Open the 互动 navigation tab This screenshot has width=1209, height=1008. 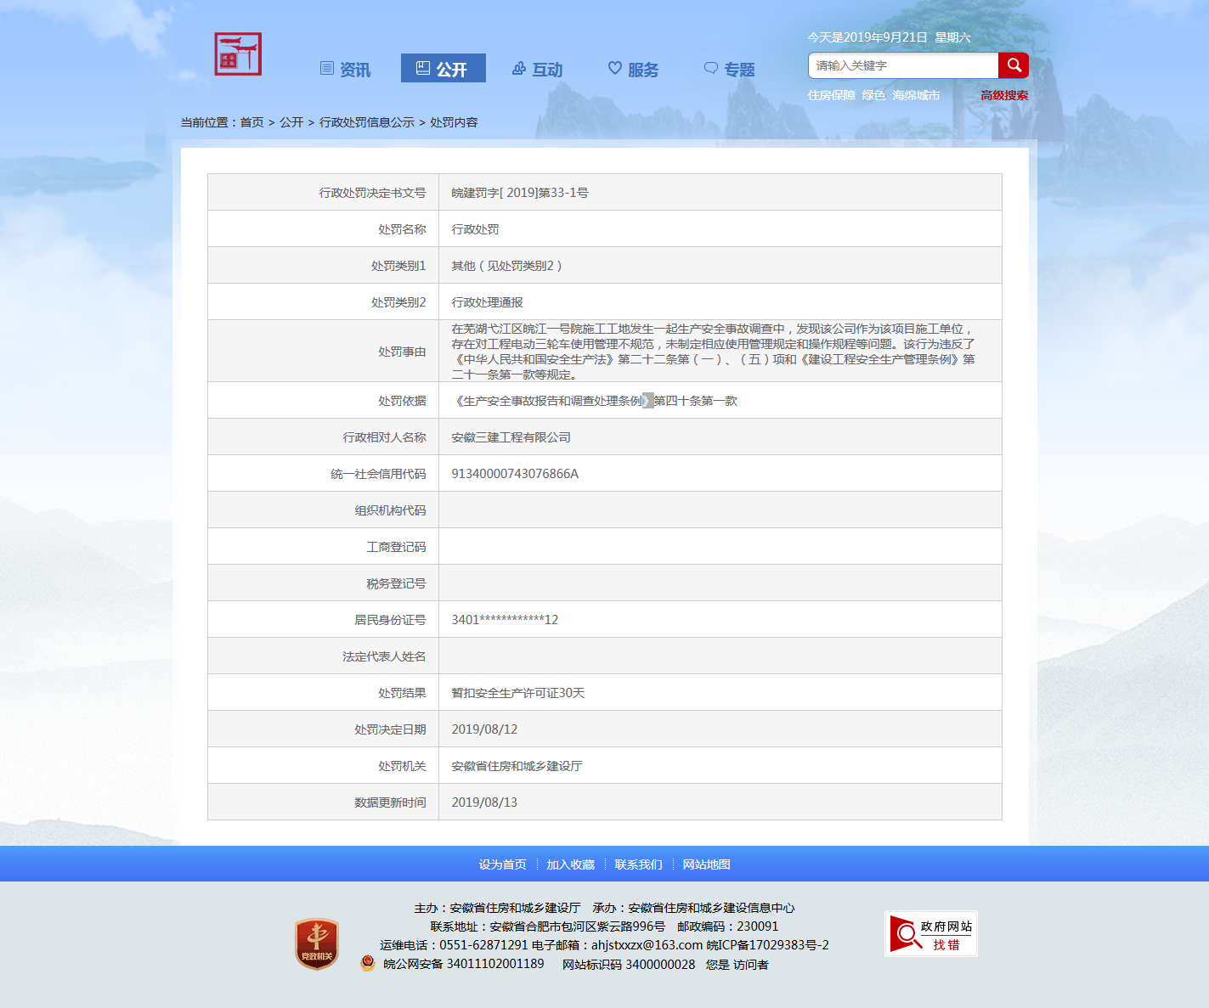tap(538, 69)
